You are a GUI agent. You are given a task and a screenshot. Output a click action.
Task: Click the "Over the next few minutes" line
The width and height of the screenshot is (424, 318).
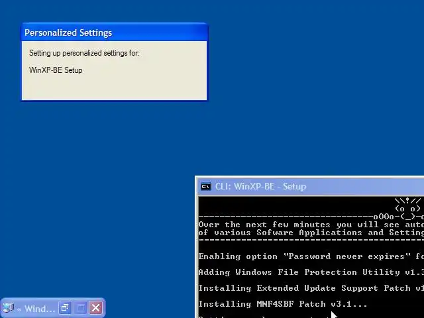(311, 225)
